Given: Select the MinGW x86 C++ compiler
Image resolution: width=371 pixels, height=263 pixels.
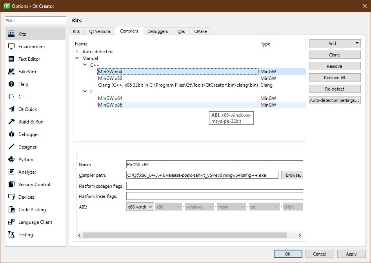Looking at the screenshot, I should point(110,78).
